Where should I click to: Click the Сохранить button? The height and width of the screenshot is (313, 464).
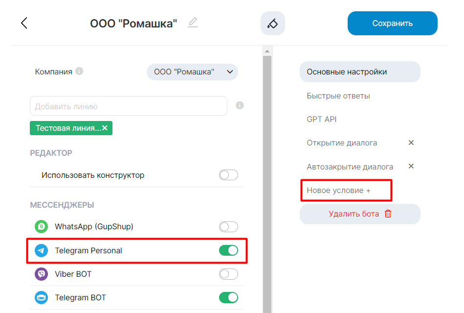[x=392, y=23]
